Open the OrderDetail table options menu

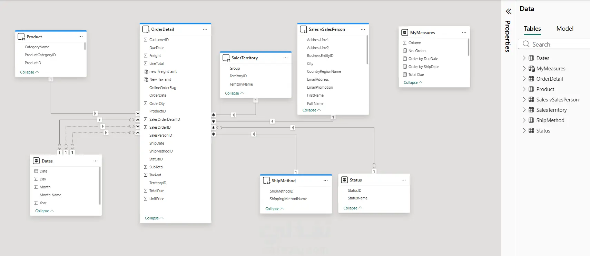205,29
